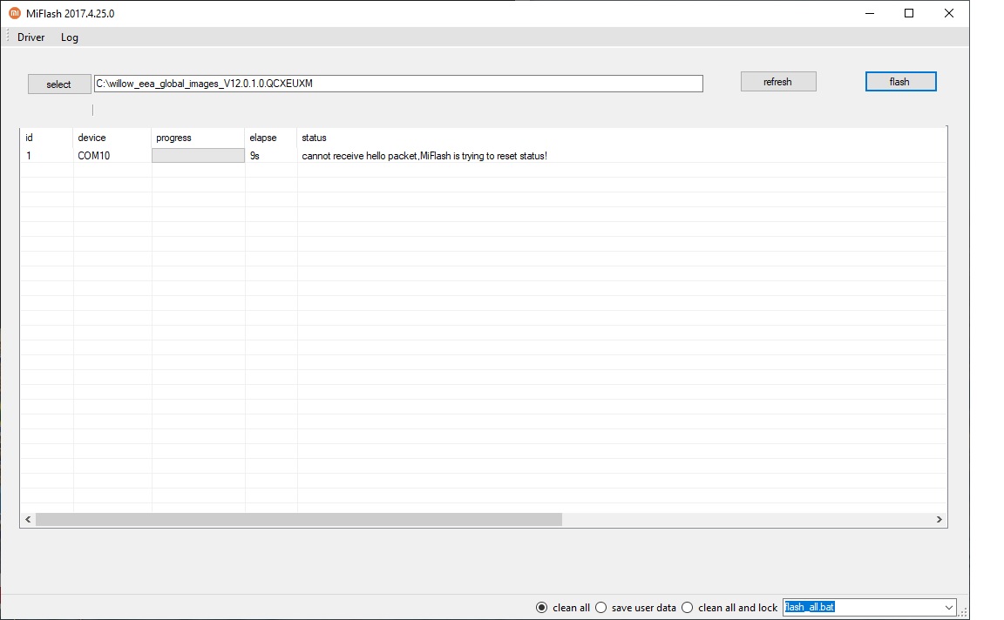This screenshot has height=620, width=1004.
Task: Close the MiFlash window
Action: [x=949, y=13]
